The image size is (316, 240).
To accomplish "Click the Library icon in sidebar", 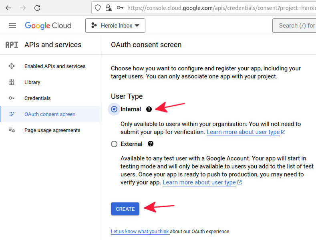I will pos(12,82).
